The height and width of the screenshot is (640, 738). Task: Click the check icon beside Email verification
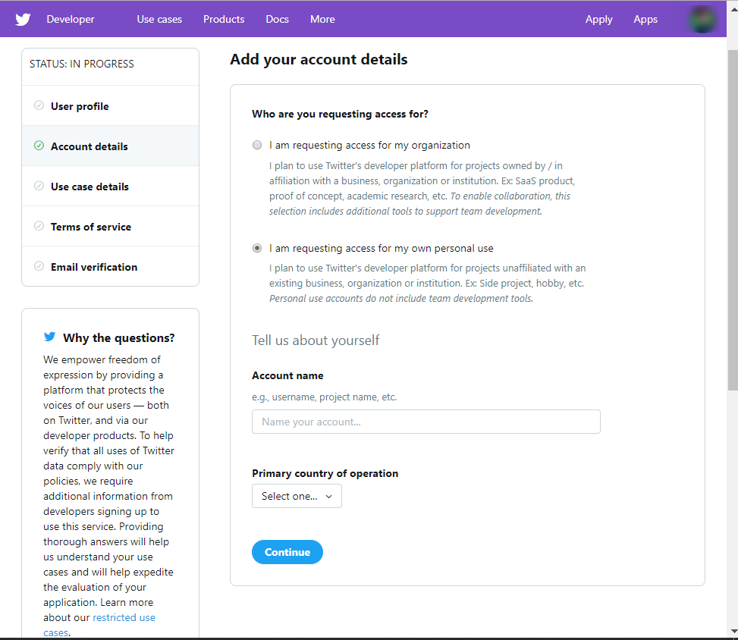[39, 266]
